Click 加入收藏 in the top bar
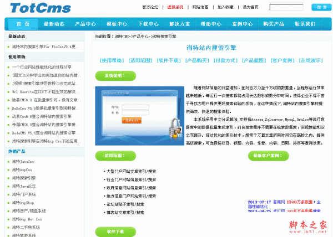Viewport: 333px width, 237px height. click(x=225, y=7)
